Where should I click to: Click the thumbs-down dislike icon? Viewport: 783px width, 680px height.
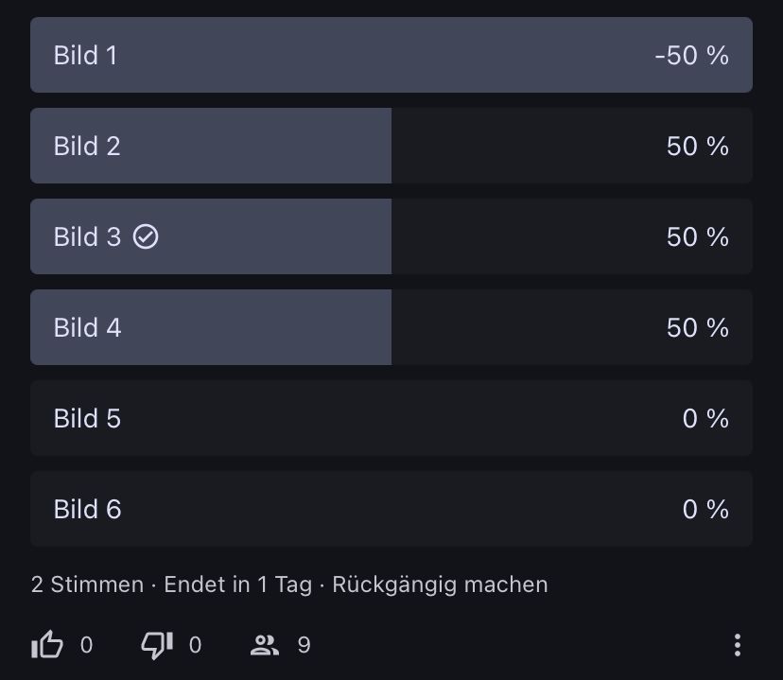(156, 645)
